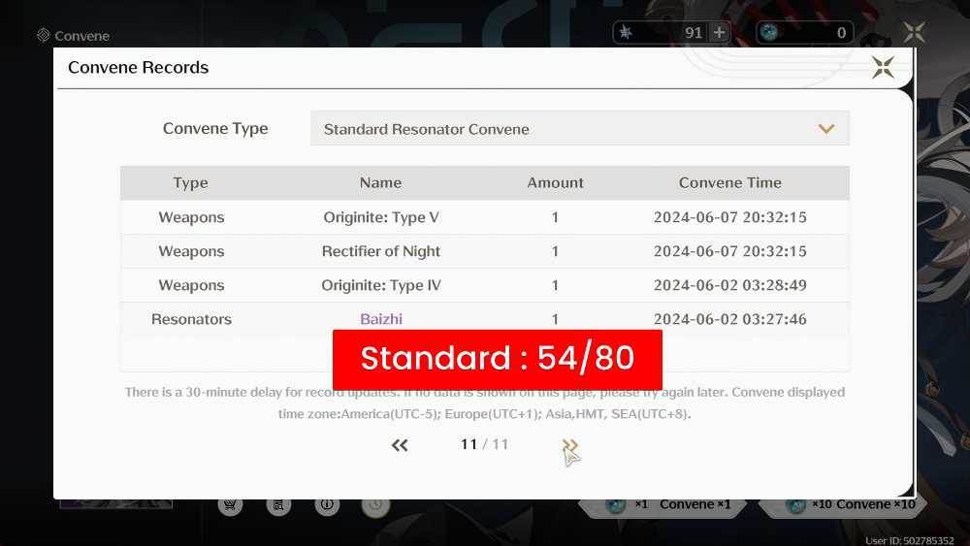Open the records clock icon below the dialog

click(x=375, y=504)
